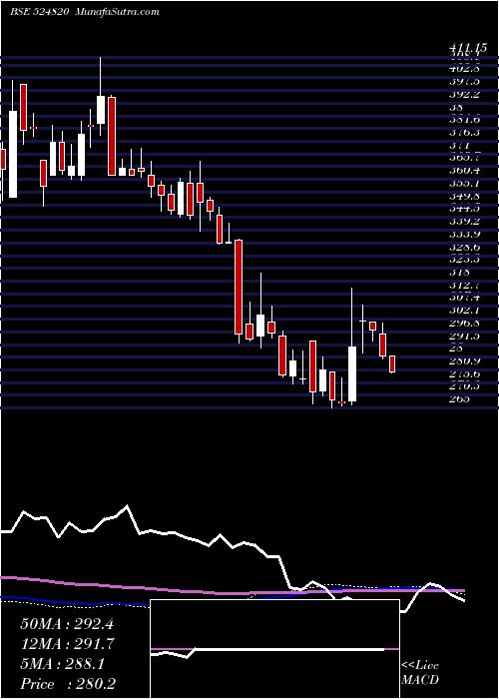Click the 397.5 price axis label
The height and width of the screenshot is (699, 499).
point(465,82)
